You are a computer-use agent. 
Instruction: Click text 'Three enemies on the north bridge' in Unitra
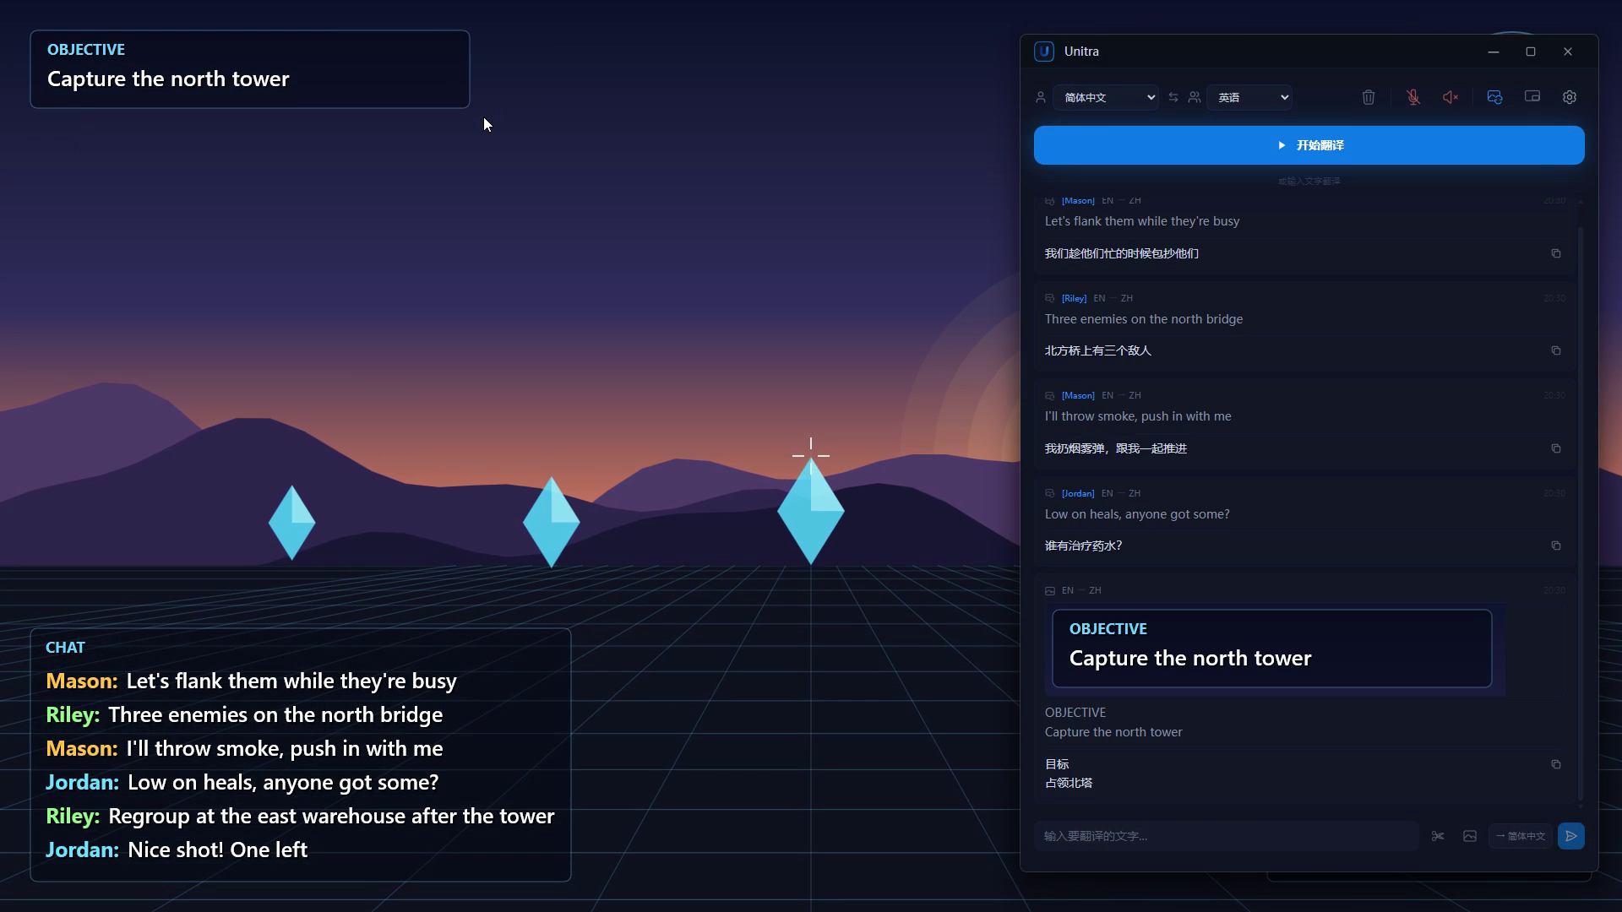pyautogui.click(x=1144, y=319)
